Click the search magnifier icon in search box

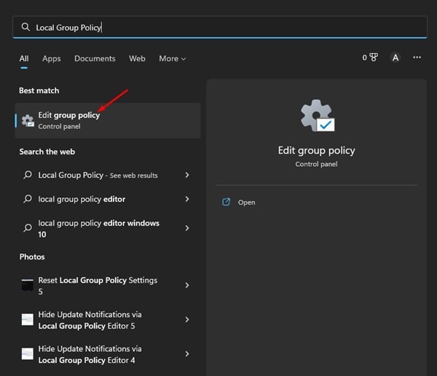click(x=25, y=28)
